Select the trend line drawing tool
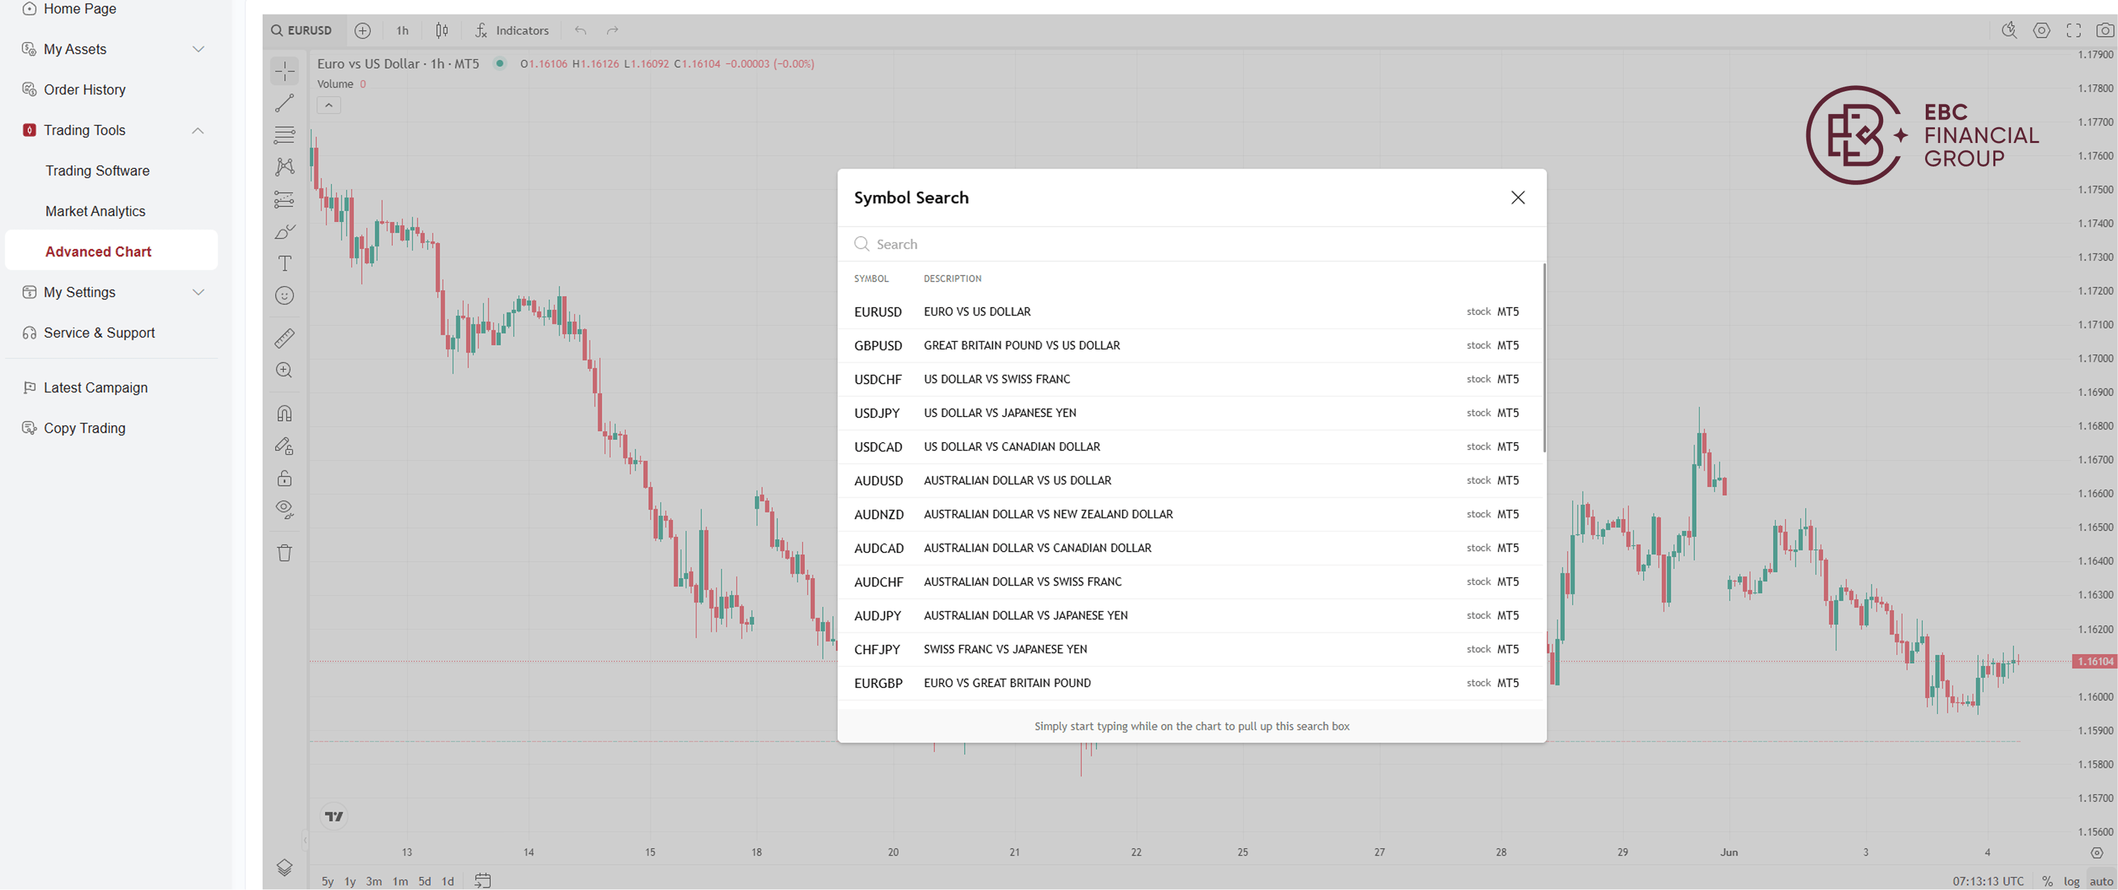Viewport: 2118px width, 890px height. pos(285,104)
